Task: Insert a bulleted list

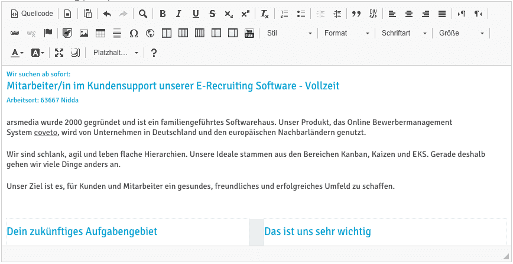Action: point(301,14)
